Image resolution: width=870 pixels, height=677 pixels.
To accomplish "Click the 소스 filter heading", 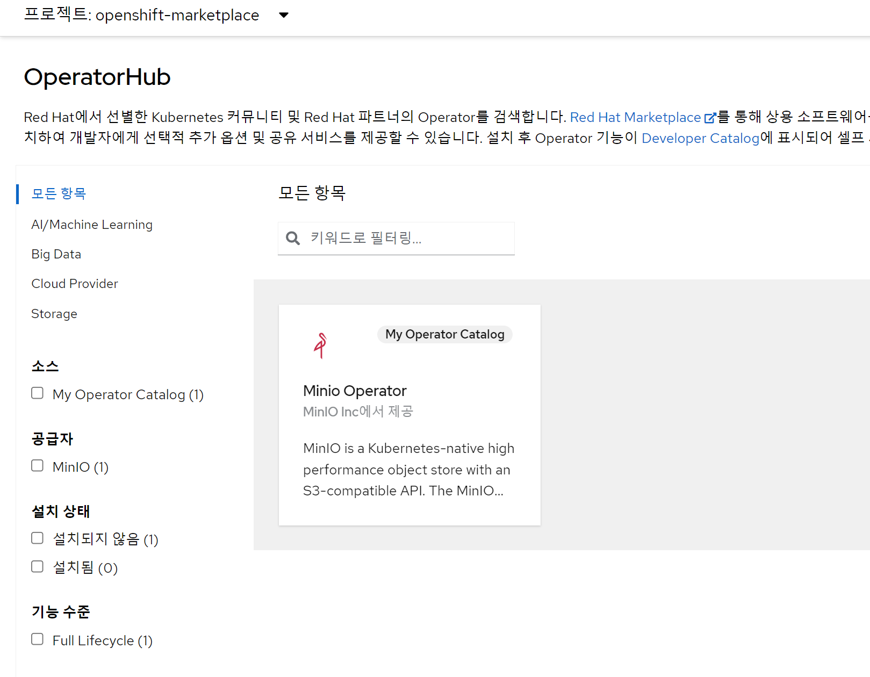I will [45, 366].
